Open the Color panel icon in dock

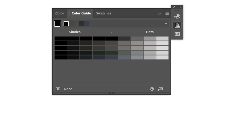click(x=177, y=16)
